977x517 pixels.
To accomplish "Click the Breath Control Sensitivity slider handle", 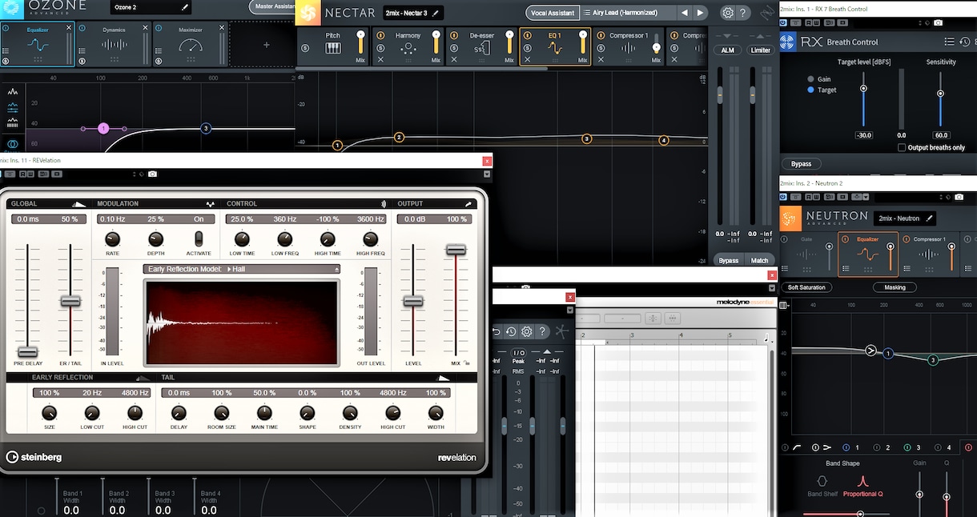I will (x=941, y=94).
